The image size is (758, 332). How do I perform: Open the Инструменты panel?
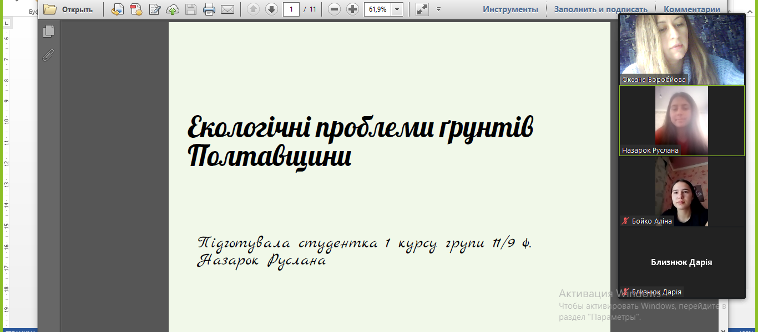pyautogui.click(x=510, y=9)
